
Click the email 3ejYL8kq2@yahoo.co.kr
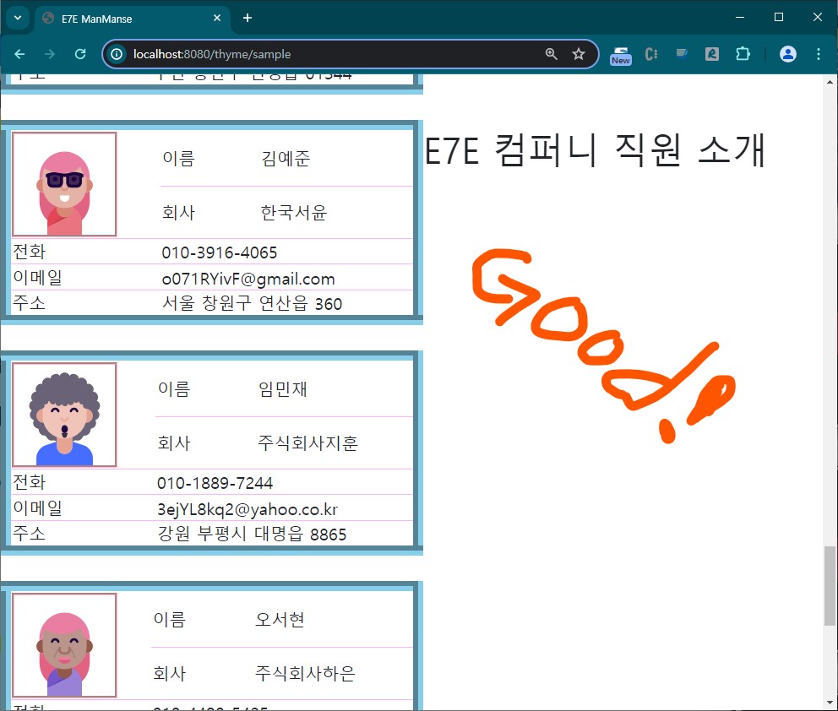click(247, 510)
